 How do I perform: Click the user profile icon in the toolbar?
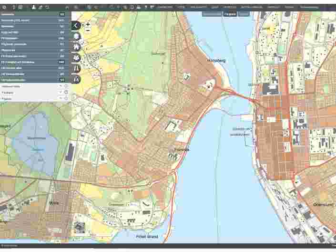(x=33, y=8)
